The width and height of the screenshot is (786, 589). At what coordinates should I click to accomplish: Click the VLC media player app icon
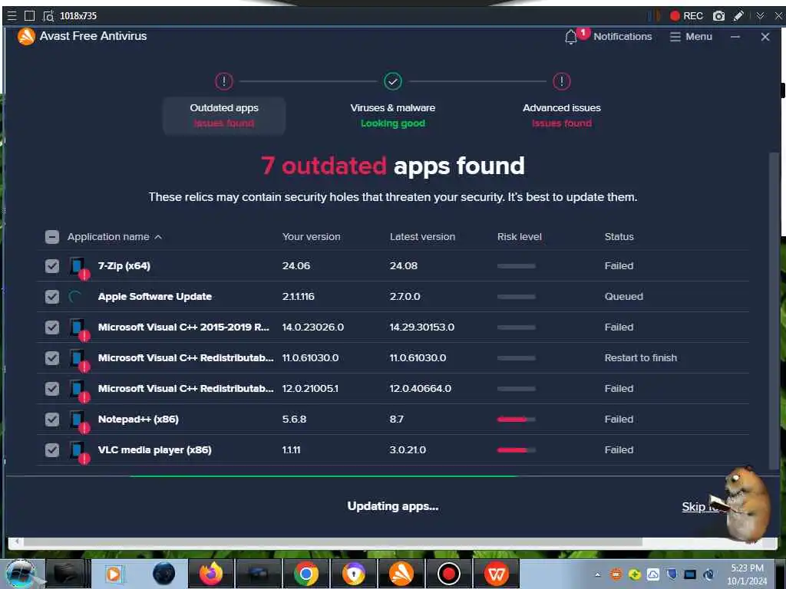coord(79,451)
